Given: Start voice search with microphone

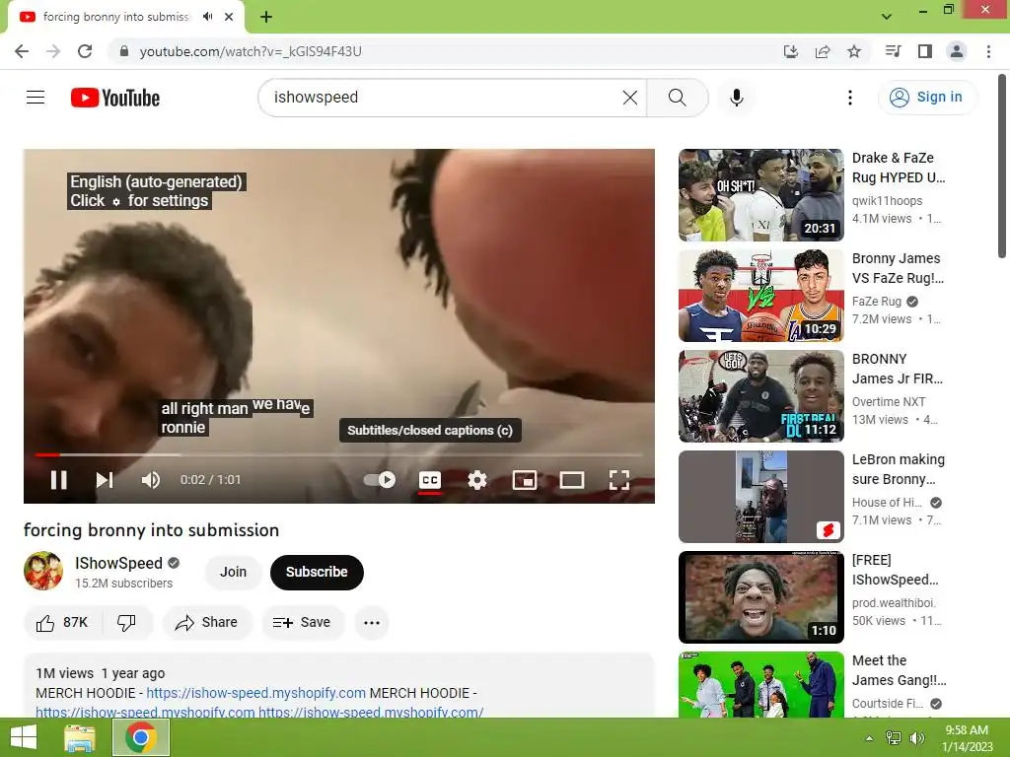Looking at the screenshot, I should tap(737, 98).
